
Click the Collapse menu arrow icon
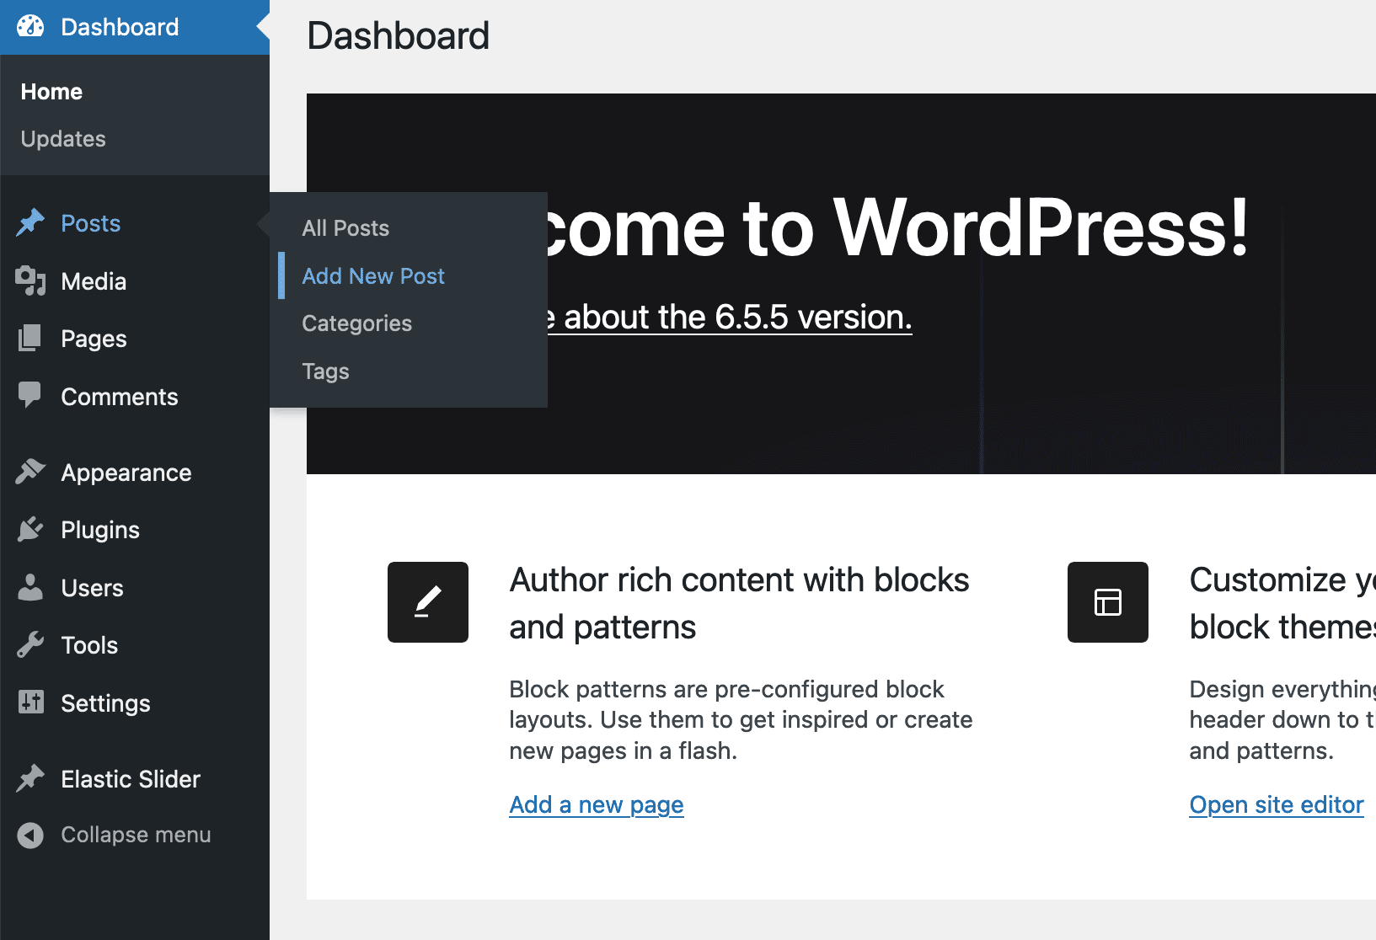point(30,835)
